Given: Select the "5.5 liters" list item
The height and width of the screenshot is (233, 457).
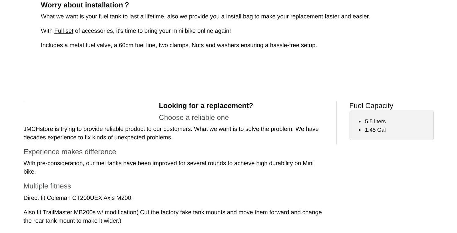Looking at the screenshot, I should pos(375,122).
